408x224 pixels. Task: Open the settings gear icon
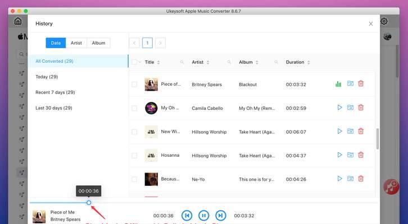pos(384,21)
